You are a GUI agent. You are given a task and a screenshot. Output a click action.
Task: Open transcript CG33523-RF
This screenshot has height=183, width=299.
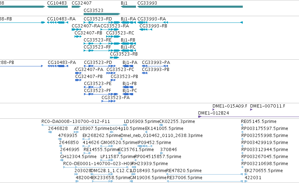tap(102, 51)
